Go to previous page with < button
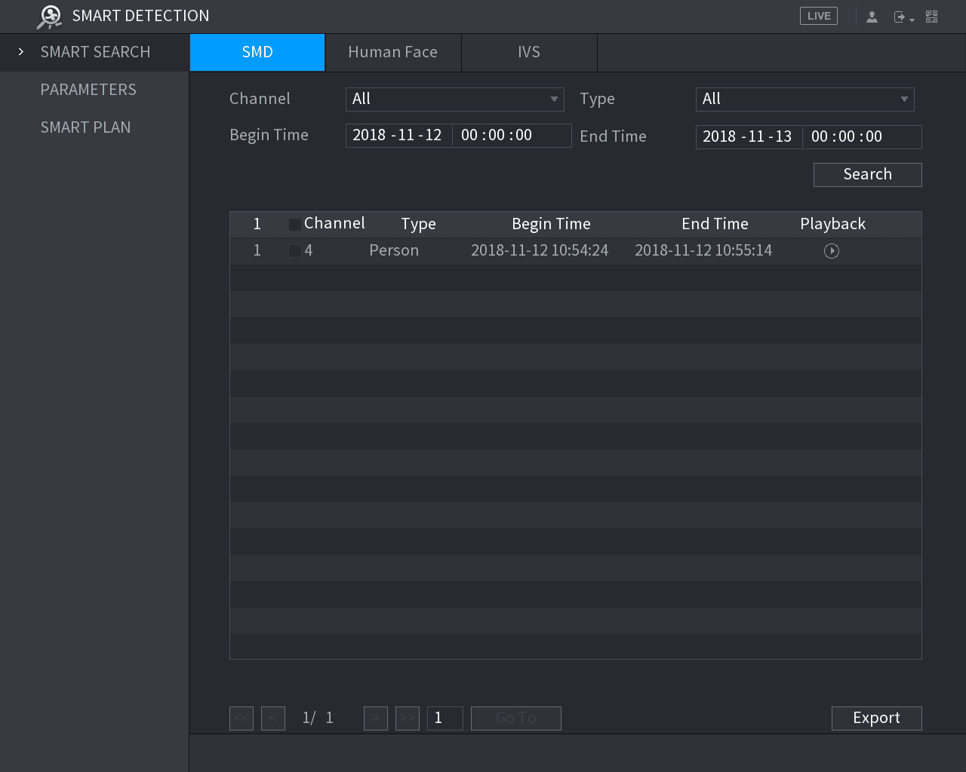The height and width of the screenshot is (772, 966). click(273, 718)
